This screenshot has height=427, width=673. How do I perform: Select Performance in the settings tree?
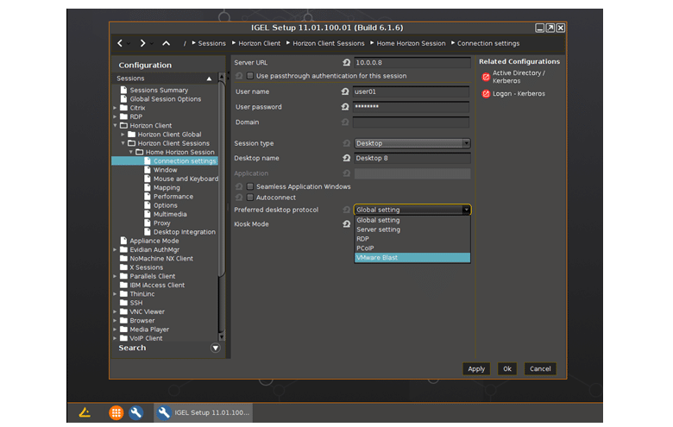point(173,197)
